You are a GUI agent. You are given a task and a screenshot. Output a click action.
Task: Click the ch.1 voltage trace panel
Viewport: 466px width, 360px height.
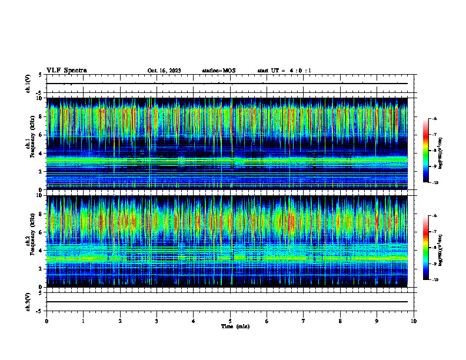coord(230,84)
